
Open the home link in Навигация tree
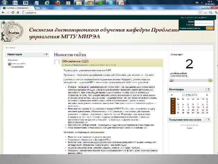(13, 60)
